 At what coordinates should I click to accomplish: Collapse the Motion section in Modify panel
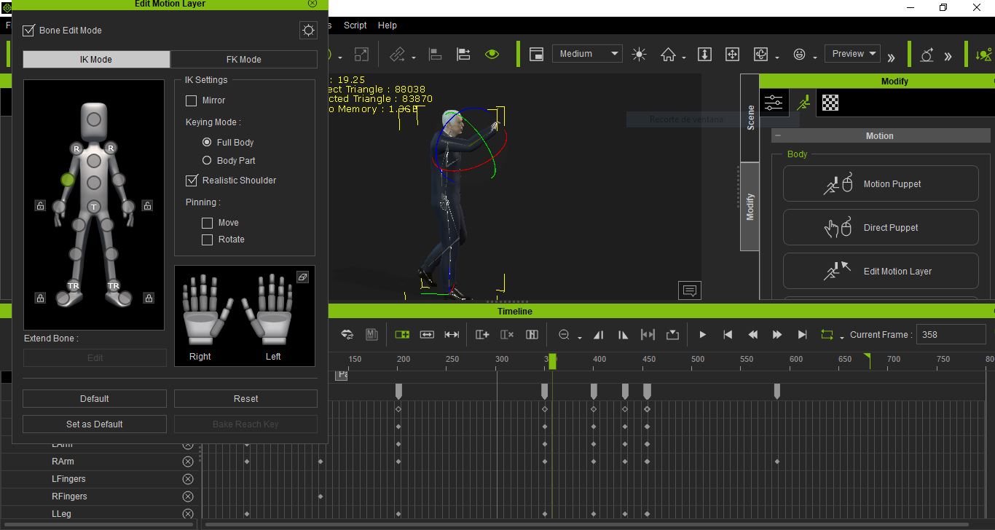pyautogui.click(x=778, y=135)
